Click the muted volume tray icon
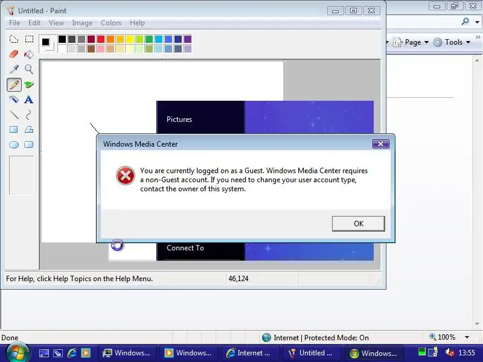 tap(450, 352)
